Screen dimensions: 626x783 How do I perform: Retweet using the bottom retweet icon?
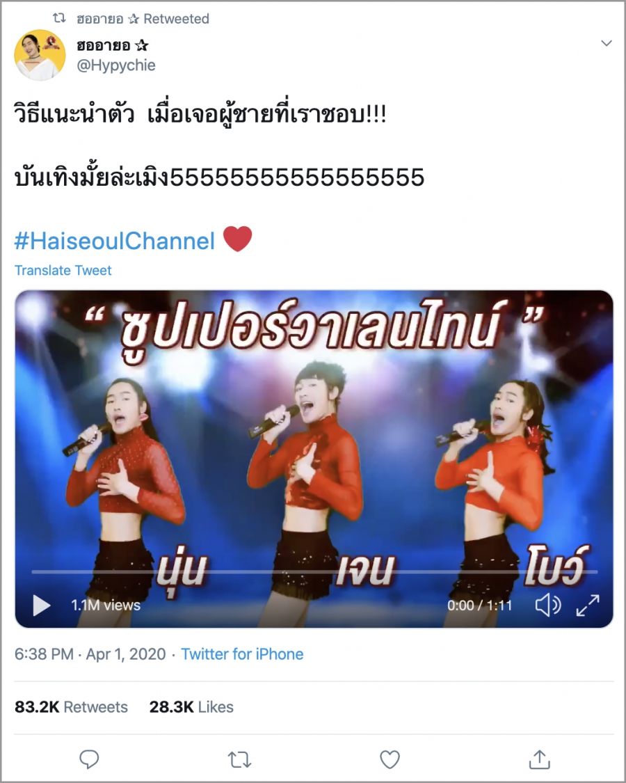click(x=239, y=759)
